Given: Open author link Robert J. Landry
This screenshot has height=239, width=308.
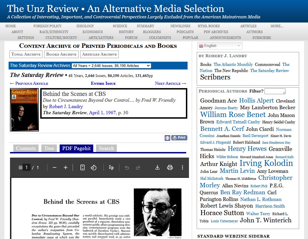Looking at the screenshot, I should point(66,106).
